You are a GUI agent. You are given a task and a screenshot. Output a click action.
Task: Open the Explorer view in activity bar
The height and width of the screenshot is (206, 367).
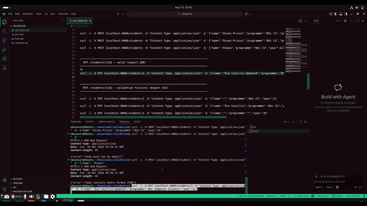[x=4, y=22]
